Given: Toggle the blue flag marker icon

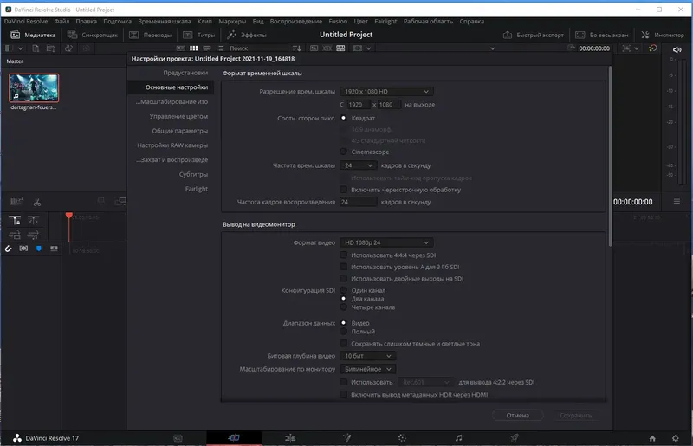Looking at the screenshot, I should pos(39,249).
